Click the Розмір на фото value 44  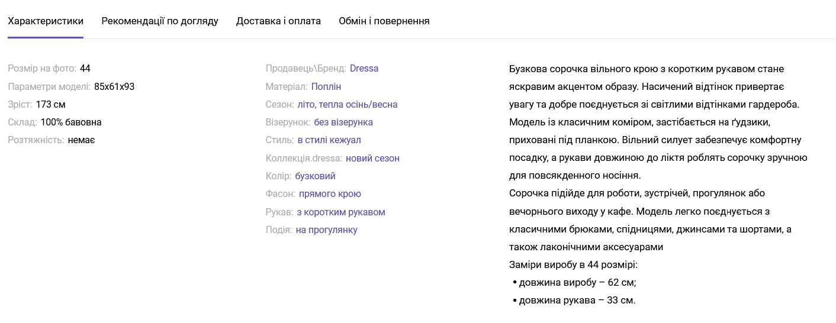tap(85, 69)
